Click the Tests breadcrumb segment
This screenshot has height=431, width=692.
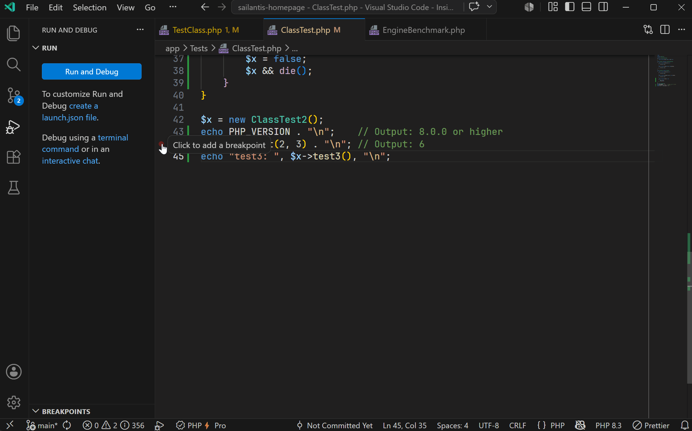pyautogui.click(x=199, y=48)
